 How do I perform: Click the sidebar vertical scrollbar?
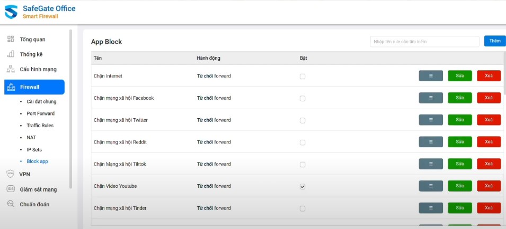pos(70,109)
